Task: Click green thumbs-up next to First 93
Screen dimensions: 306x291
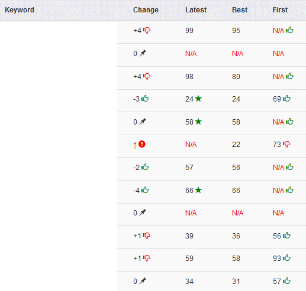Action: click(x=286, y=257)
